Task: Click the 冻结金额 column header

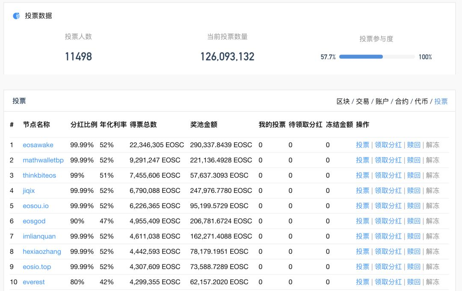Action: coord(339,125)
